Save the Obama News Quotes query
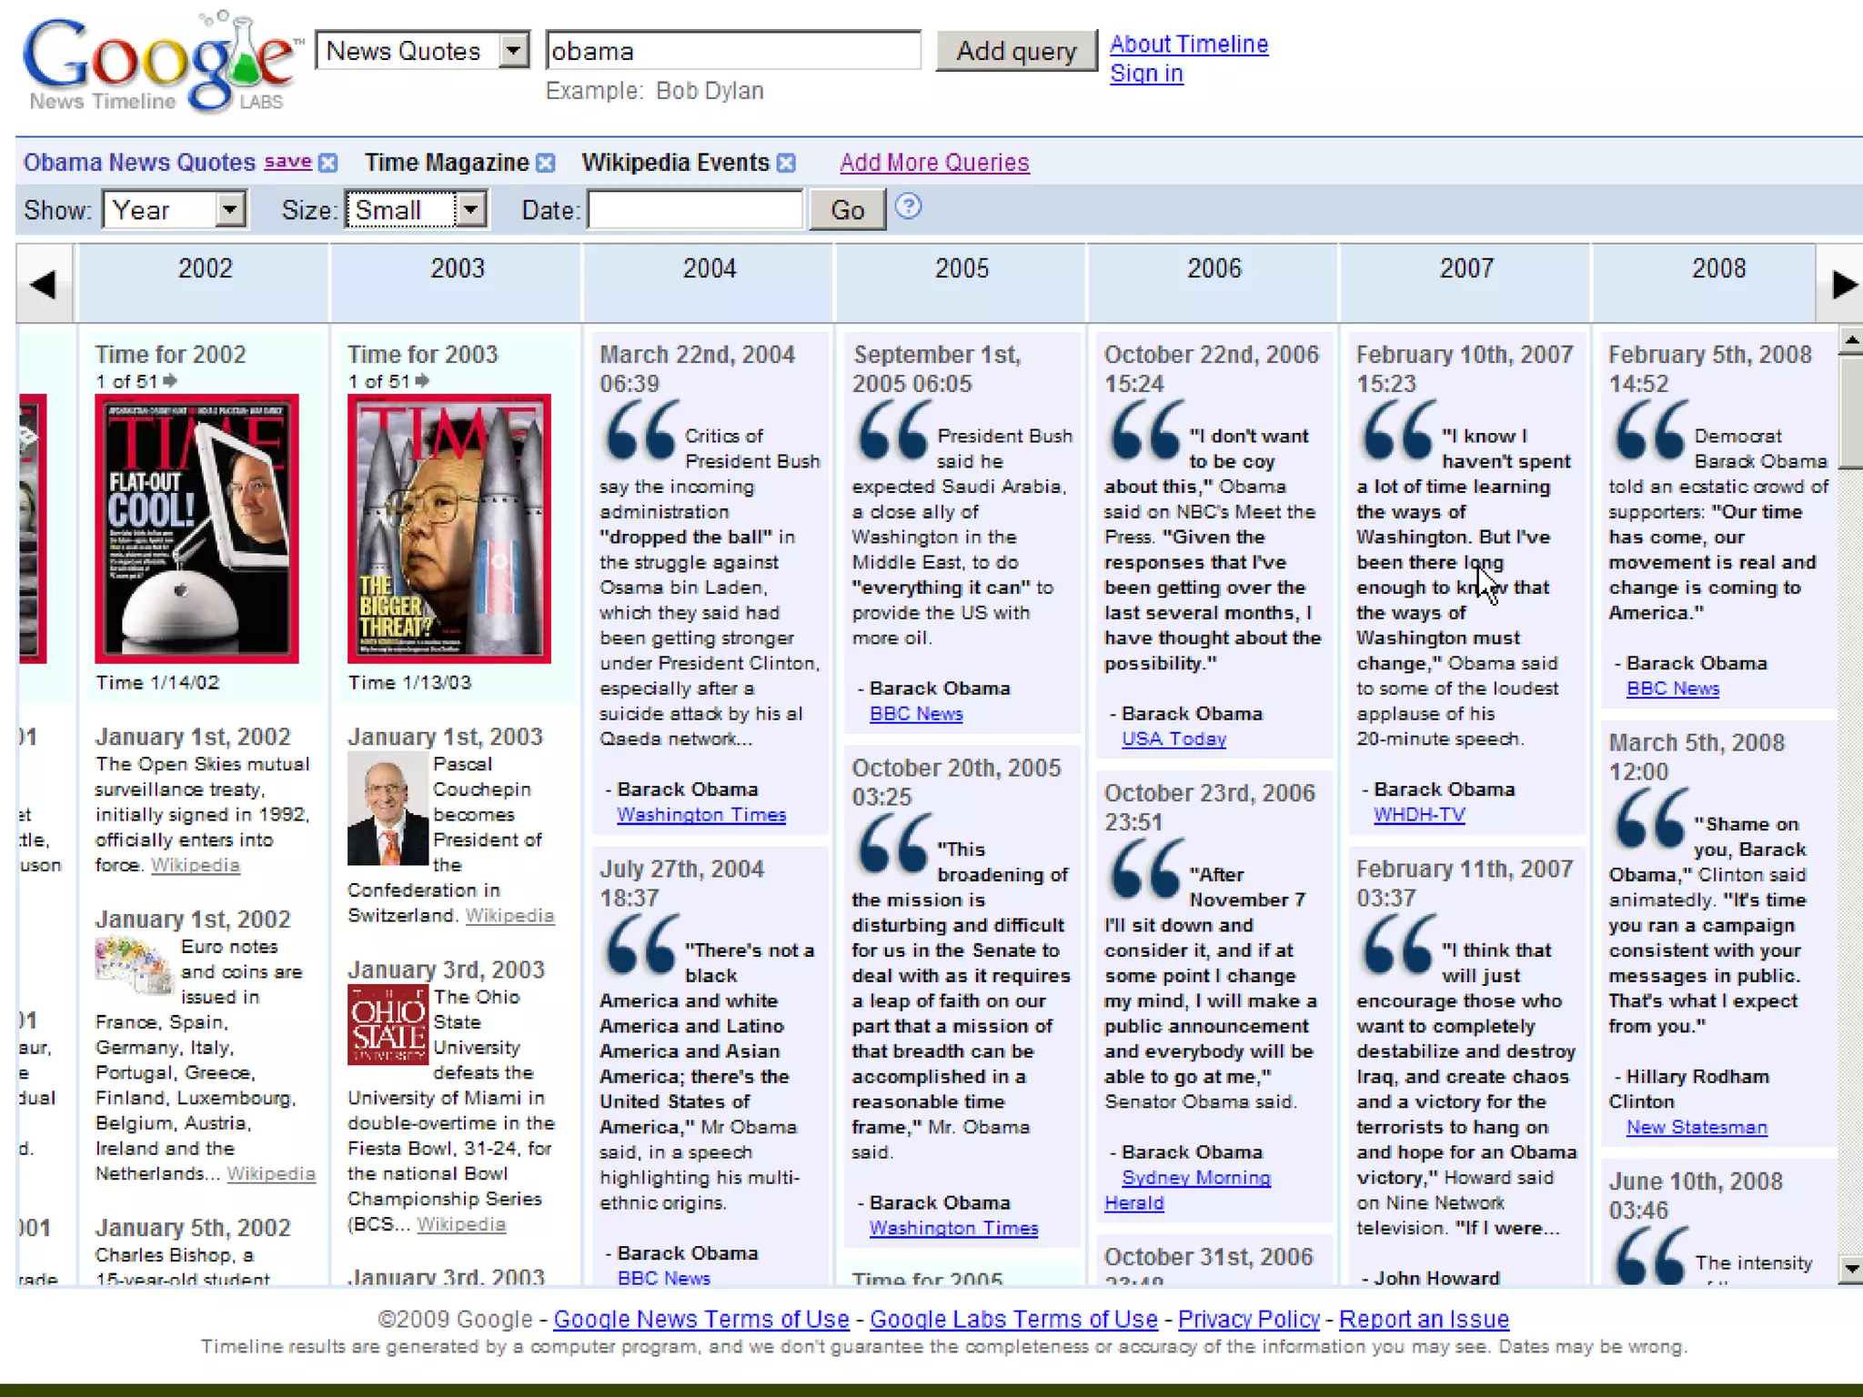The width and height of the screenshot is (1863, 1397). 287,162
